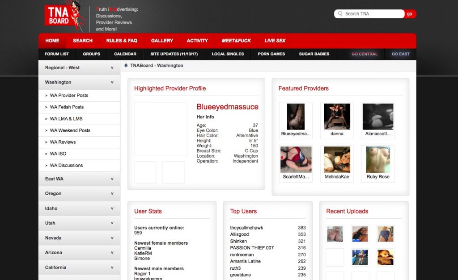Open the Blueeyedma... featured provider thumbnail
This screenshot has width=458, height=280.
(x=296, y=117)
